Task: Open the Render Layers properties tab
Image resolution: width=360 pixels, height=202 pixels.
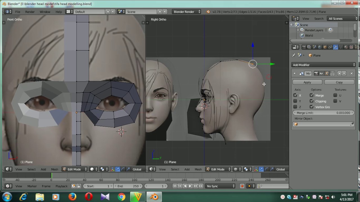Action: click(x=309, y=47)
